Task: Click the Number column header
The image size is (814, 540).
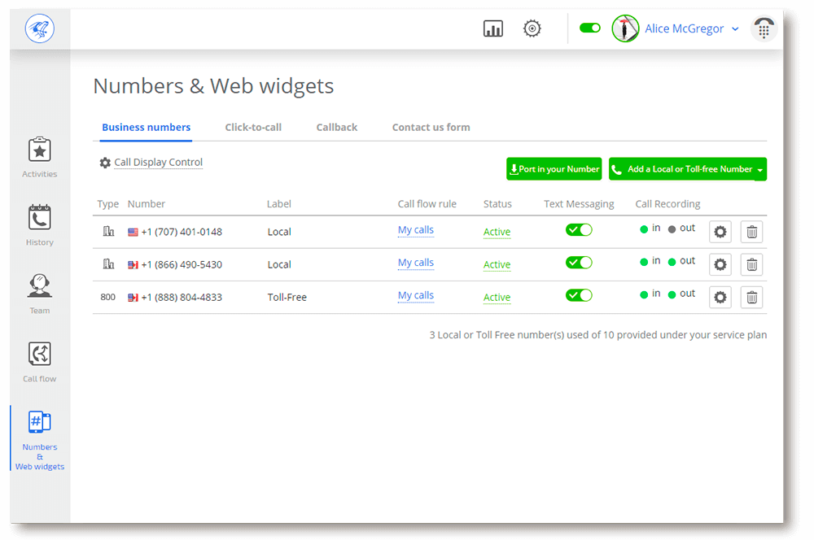Action: pyautogui.click(x=147, y=204)
